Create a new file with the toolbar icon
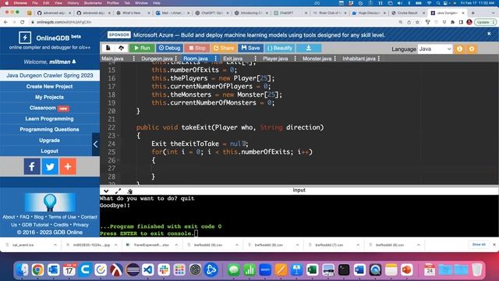 click(x=108, y=48)
